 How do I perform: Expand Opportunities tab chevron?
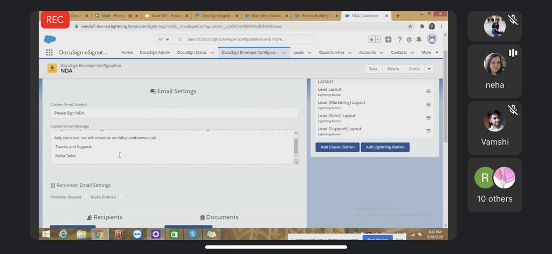350,53
